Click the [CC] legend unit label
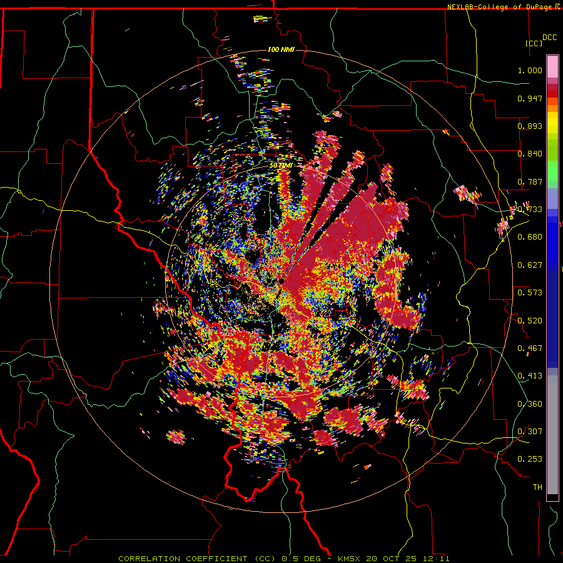Image resolution: width=563 pixels, height=563 pixels. 534,43
